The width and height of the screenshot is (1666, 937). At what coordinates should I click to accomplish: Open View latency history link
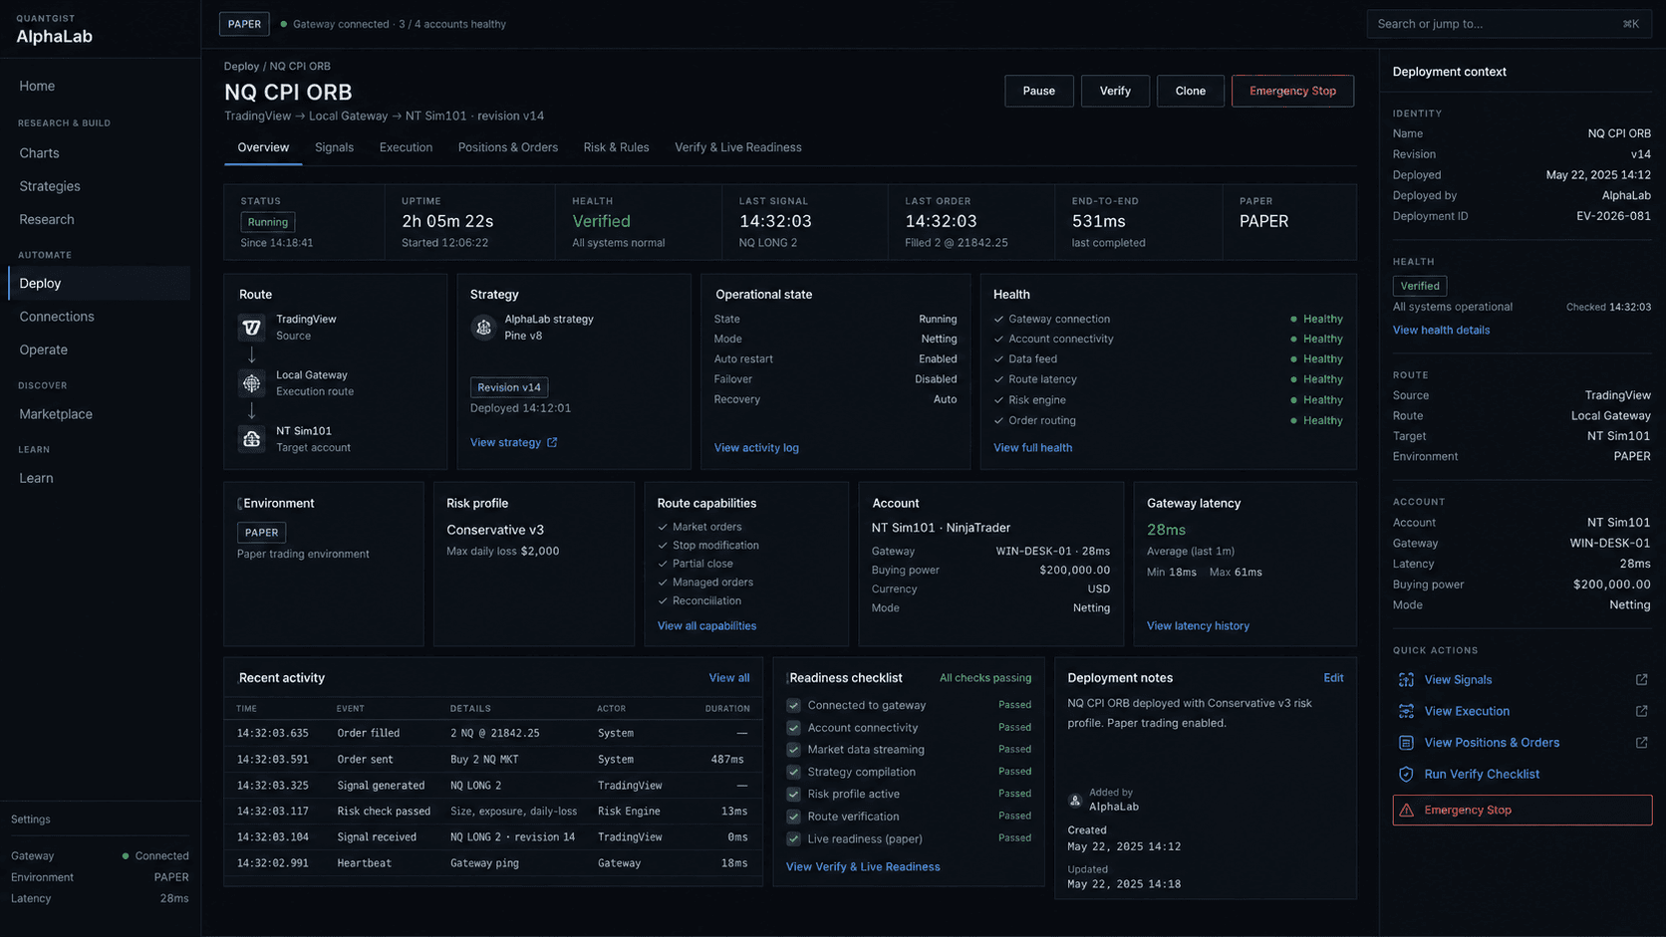point(1198,626)
